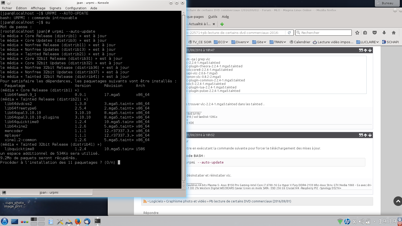The image size is (402, 226).
Task: Show hidden tray icons arrow
Action: [374, 221]
